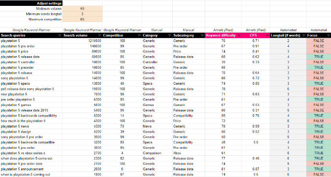331x177 pixels.
Task: Open filter for Longtail (# words) column
Action: tap(304, 35)
